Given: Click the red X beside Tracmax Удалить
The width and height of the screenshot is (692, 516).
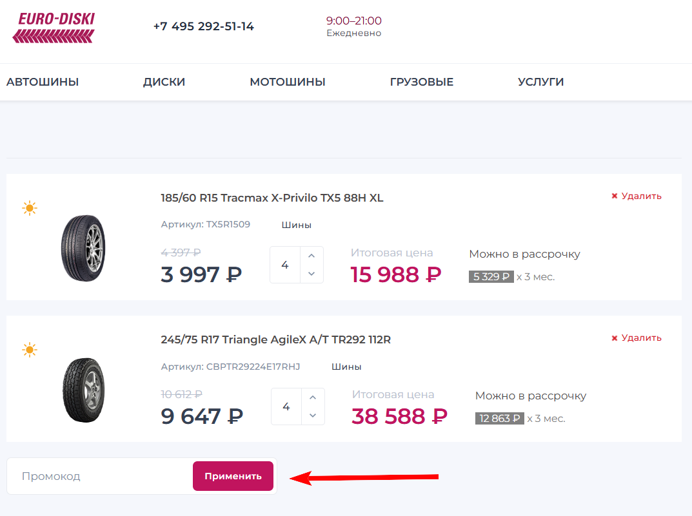Looking at the screenshot, I should pyautogui.click(x=615, y=196).
